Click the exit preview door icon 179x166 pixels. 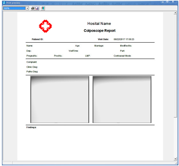pos(43,8)
